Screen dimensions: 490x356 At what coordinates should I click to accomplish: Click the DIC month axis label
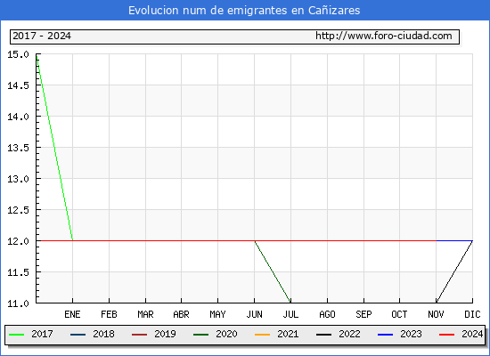click(472, 314)
